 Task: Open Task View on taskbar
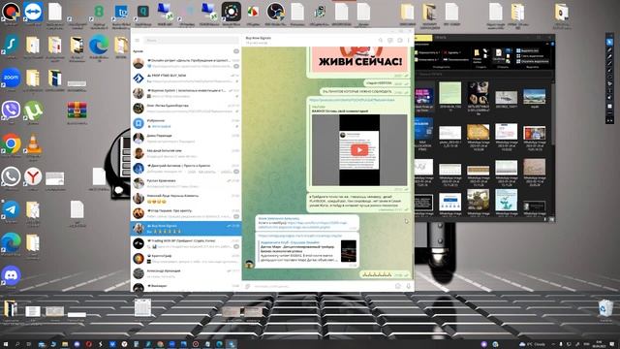29,344
